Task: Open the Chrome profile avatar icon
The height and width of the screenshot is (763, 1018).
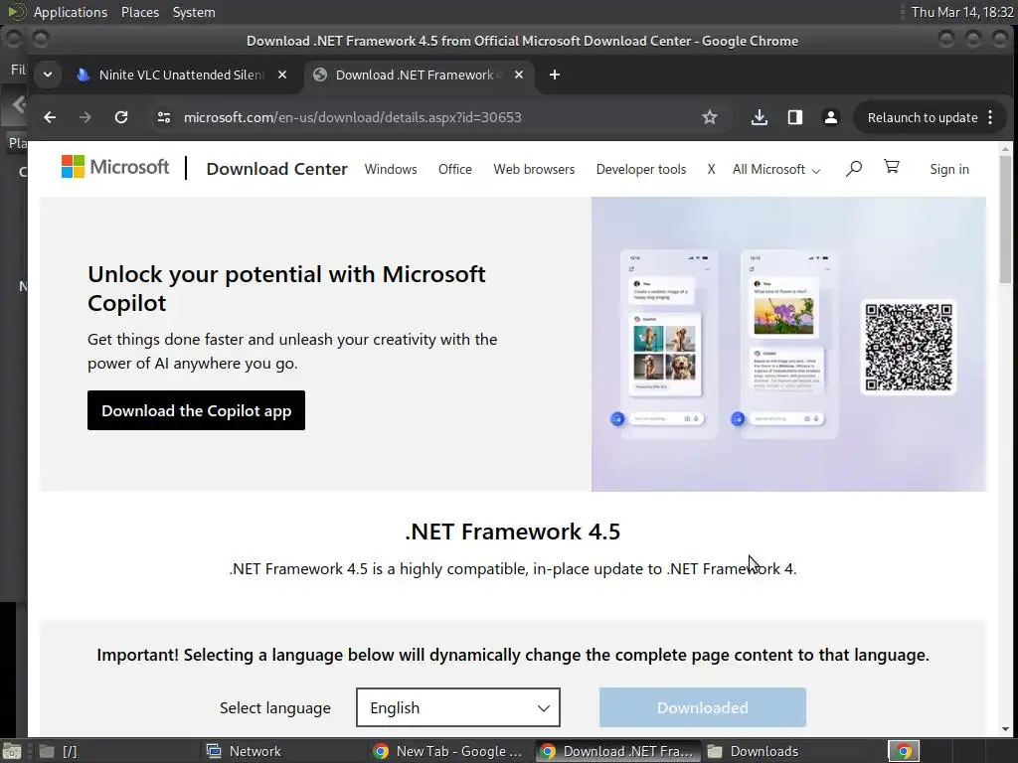Action: [830, 117]
